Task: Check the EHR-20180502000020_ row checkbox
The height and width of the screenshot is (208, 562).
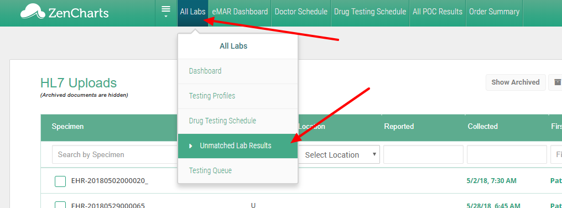Action: pyautogui.click(x=60, y=181)
